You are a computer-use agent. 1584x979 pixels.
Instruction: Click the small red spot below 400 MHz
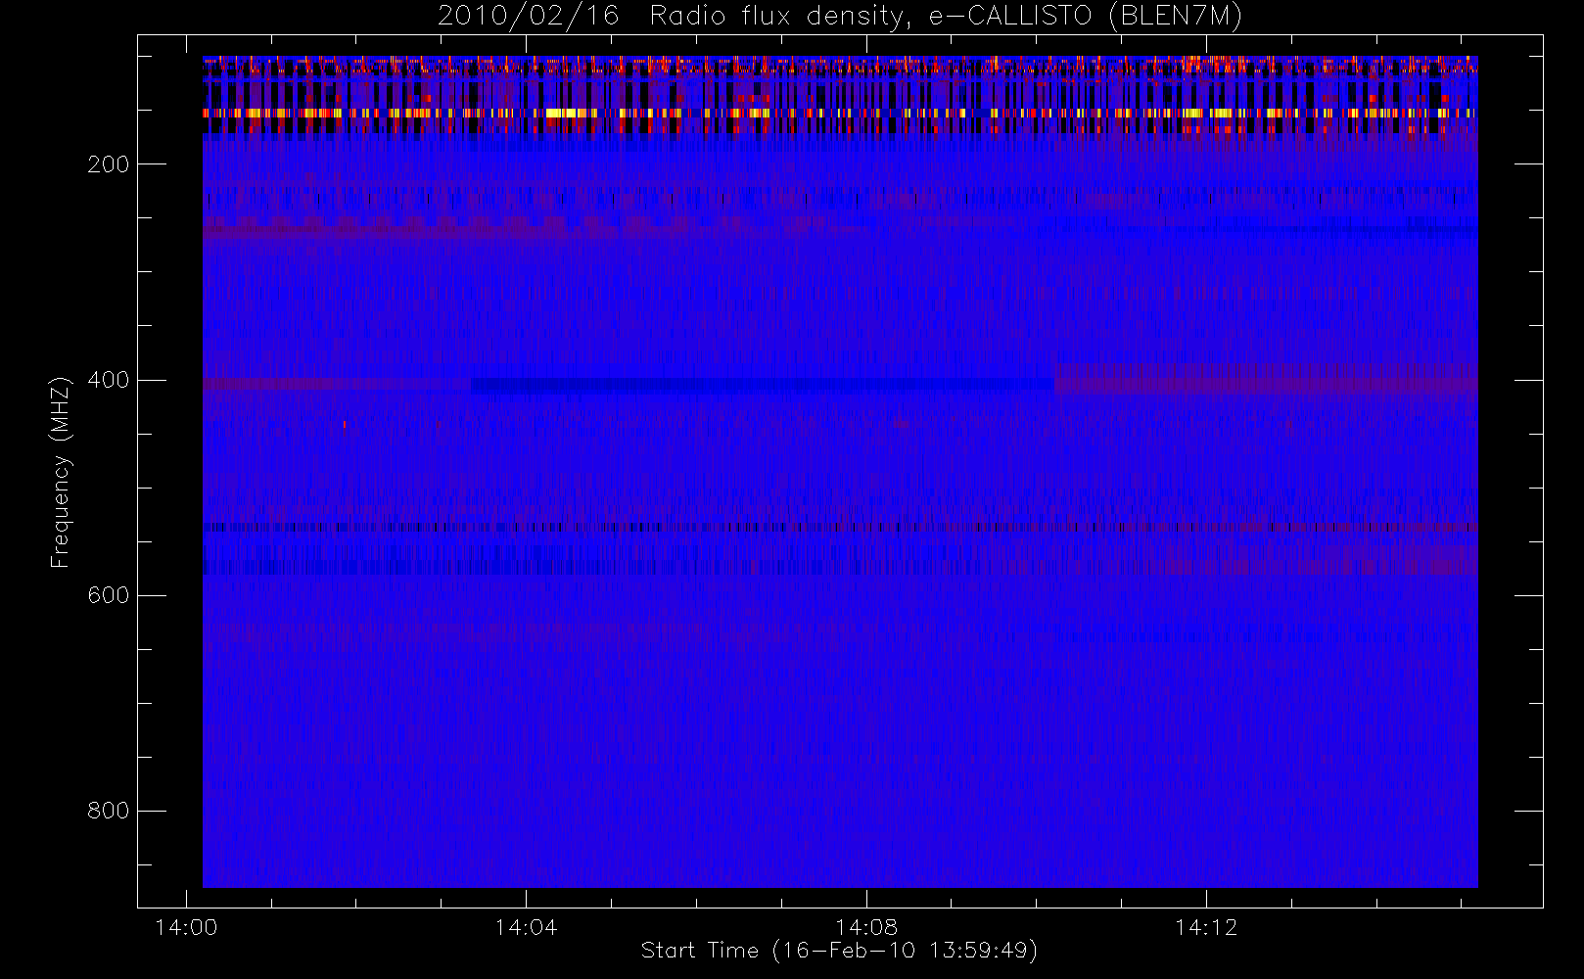click(345, 425)
